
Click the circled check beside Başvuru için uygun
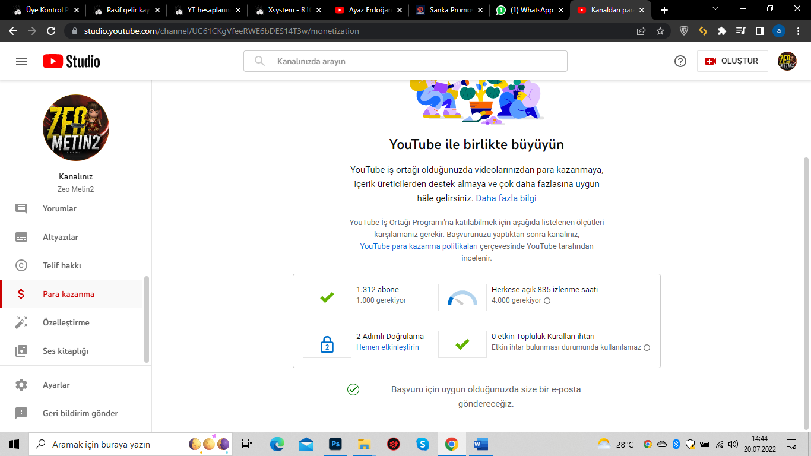(353, 389)
